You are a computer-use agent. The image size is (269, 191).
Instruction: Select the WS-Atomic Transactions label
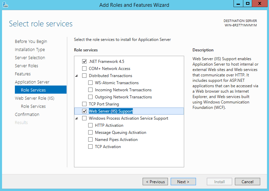click(x=117, y=83)
